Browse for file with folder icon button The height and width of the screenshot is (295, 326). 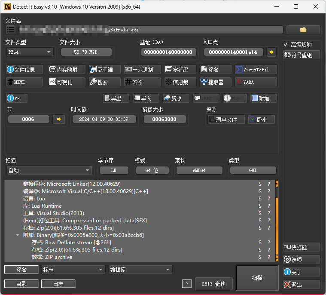(x=303, y=30)
